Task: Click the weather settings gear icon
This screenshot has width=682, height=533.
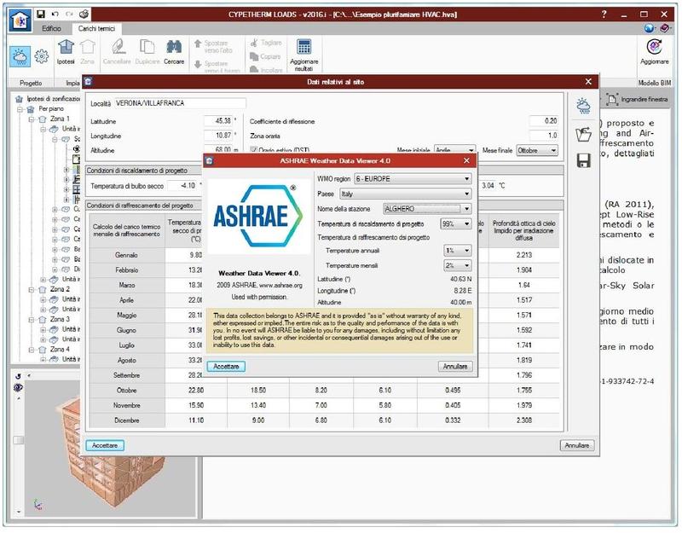Action: 41,56
